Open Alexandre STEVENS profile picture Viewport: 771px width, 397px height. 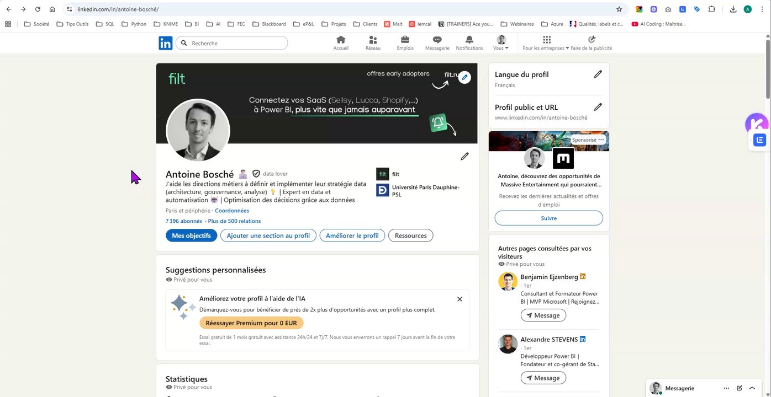tap(508, 344)
